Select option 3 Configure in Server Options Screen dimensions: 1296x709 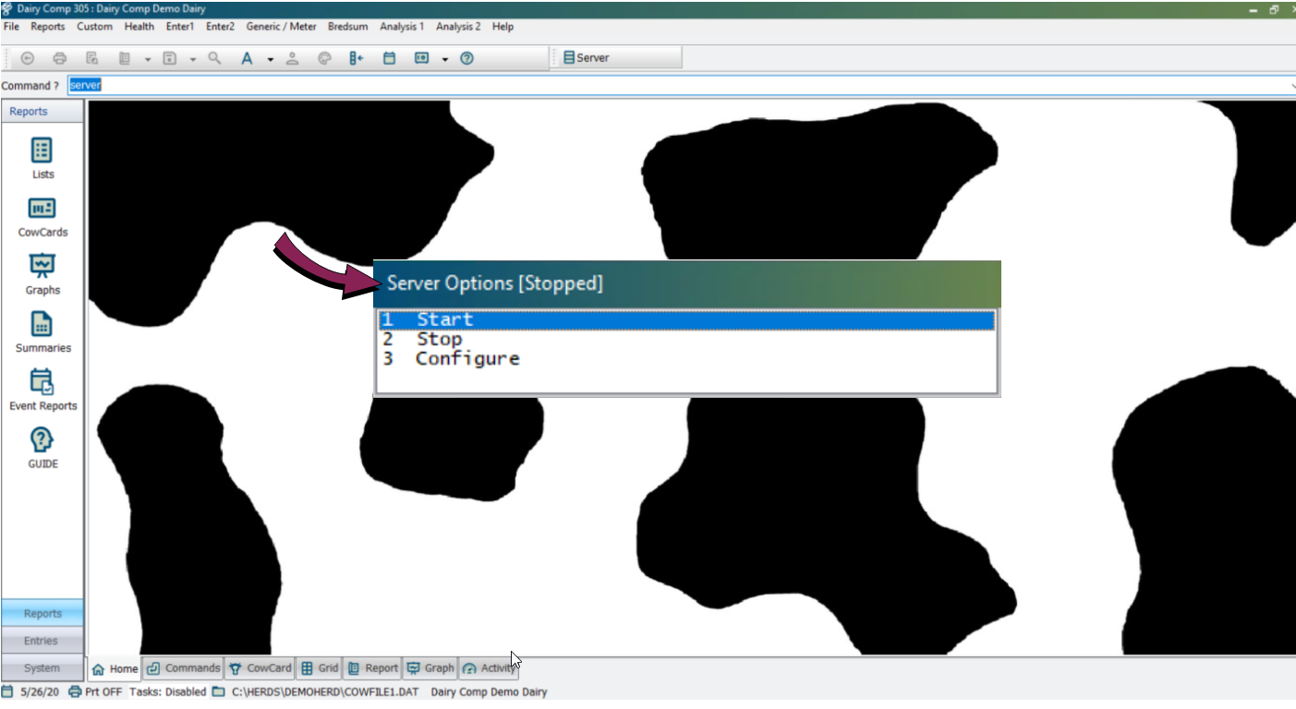point(686,358)
